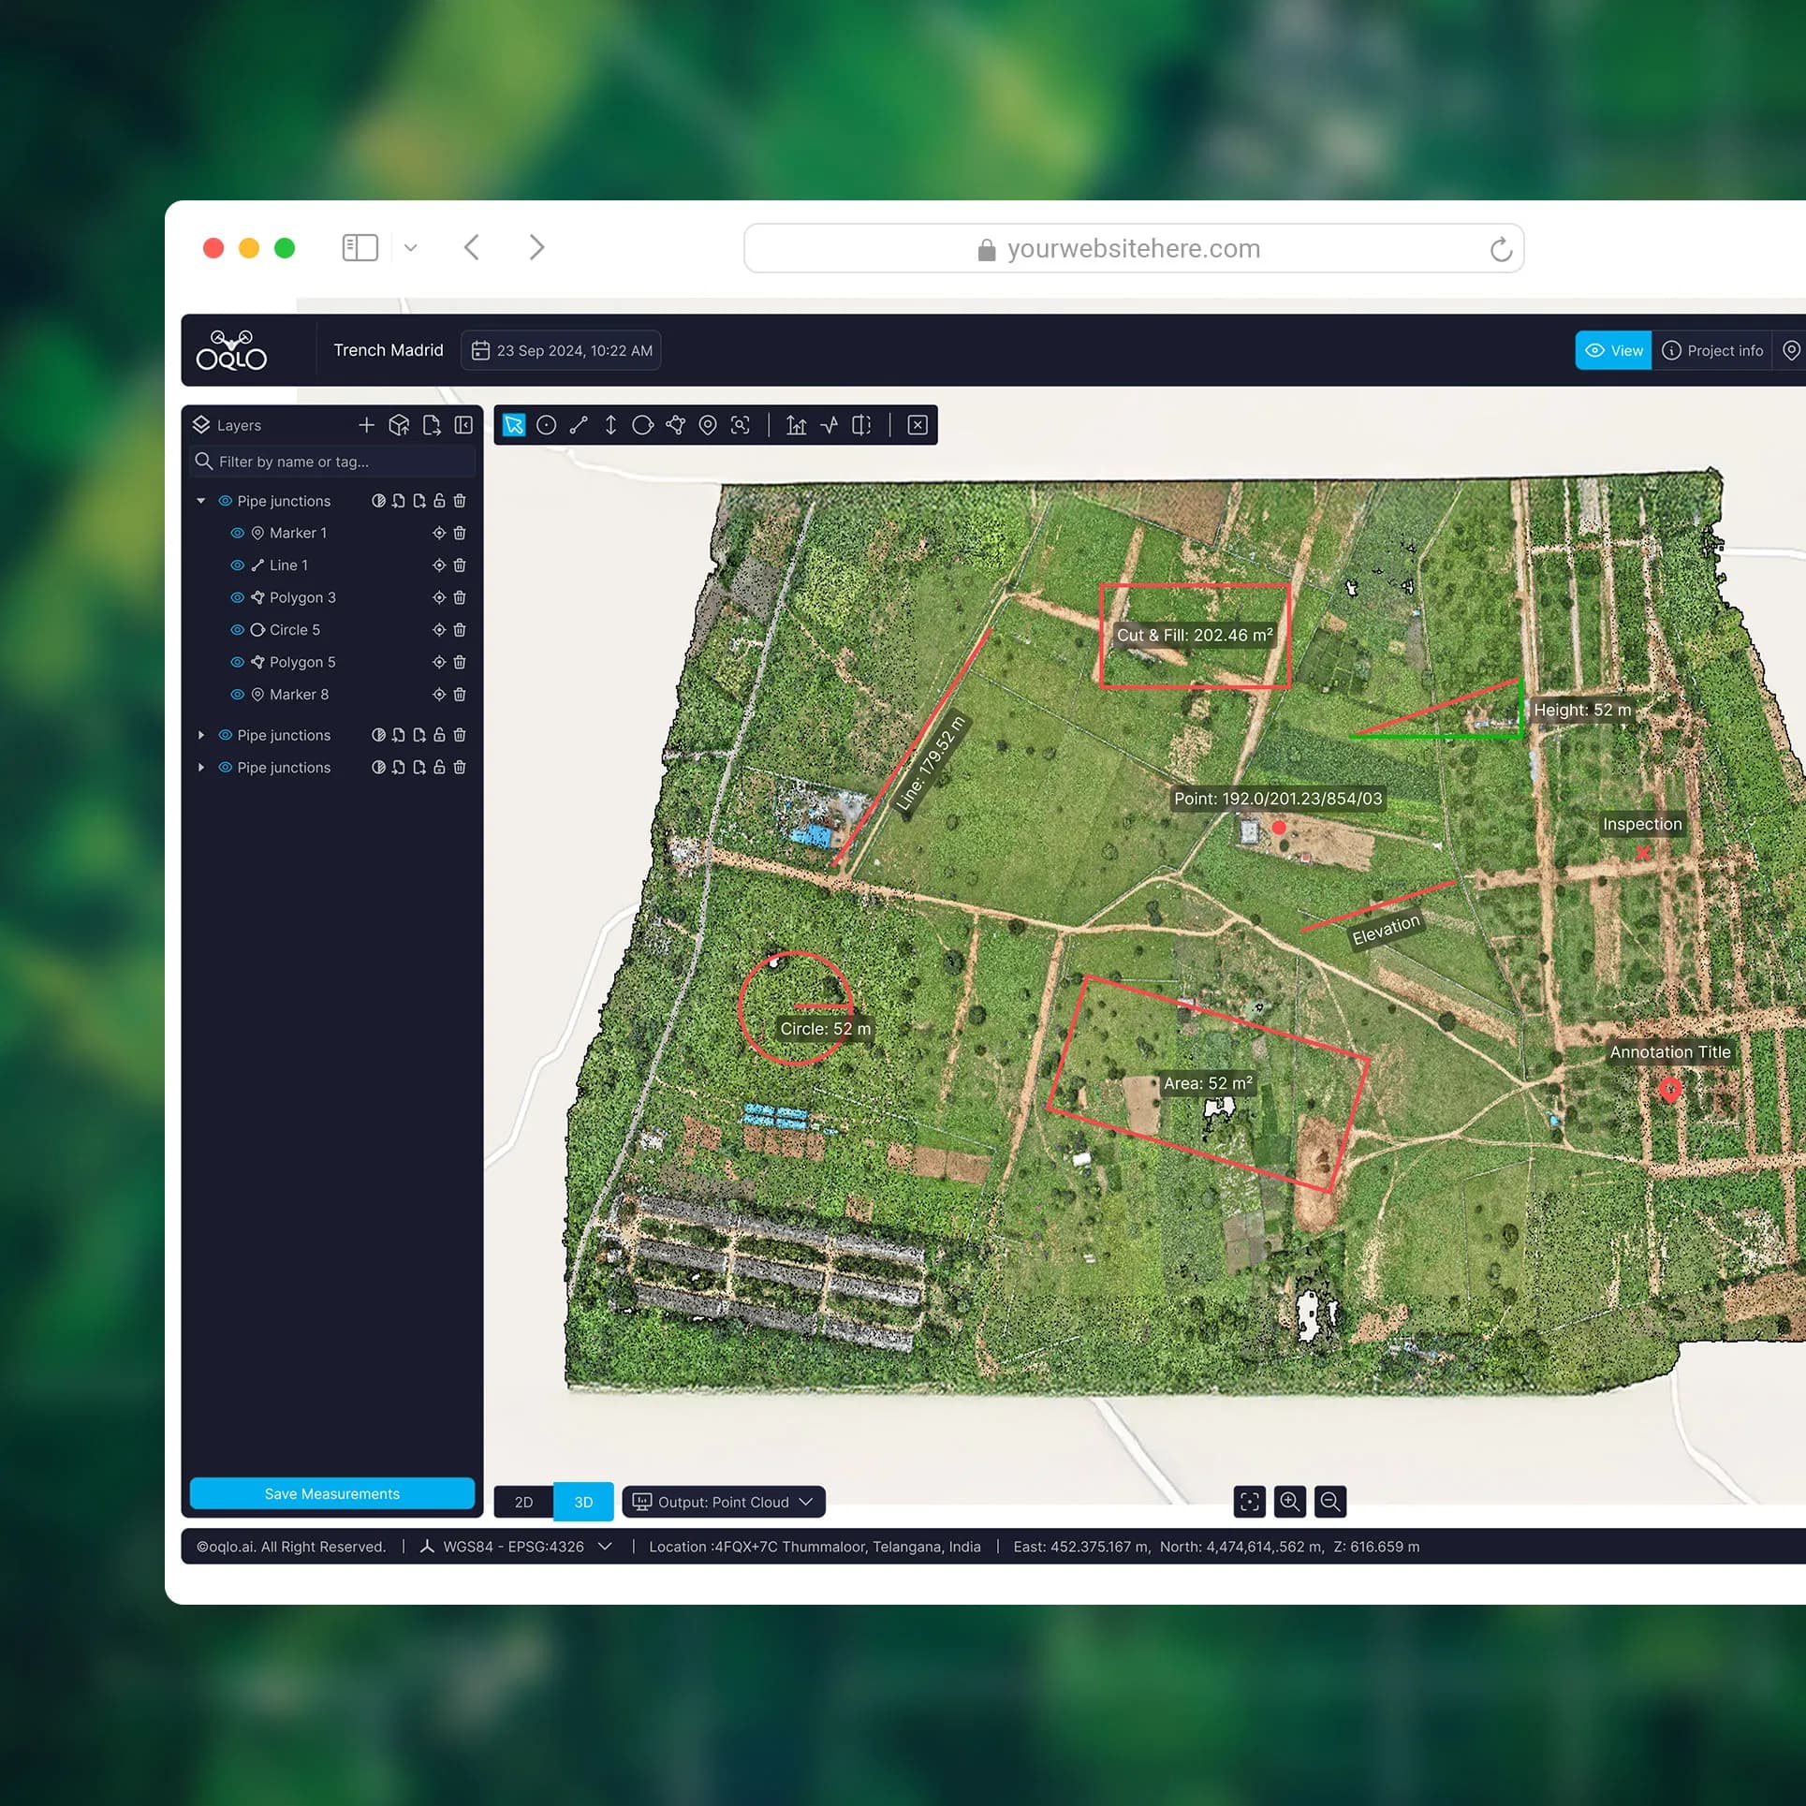Open the Project info tab
This screenshot has height=1806, width=1806.
tap(1712, 350)
